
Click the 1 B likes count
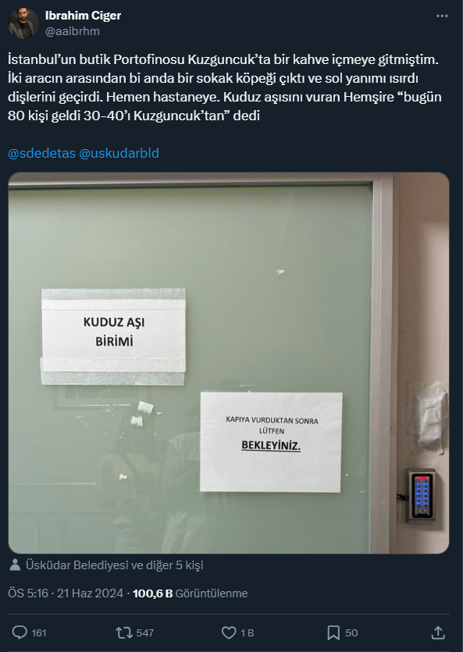click(x=248, y=633)
